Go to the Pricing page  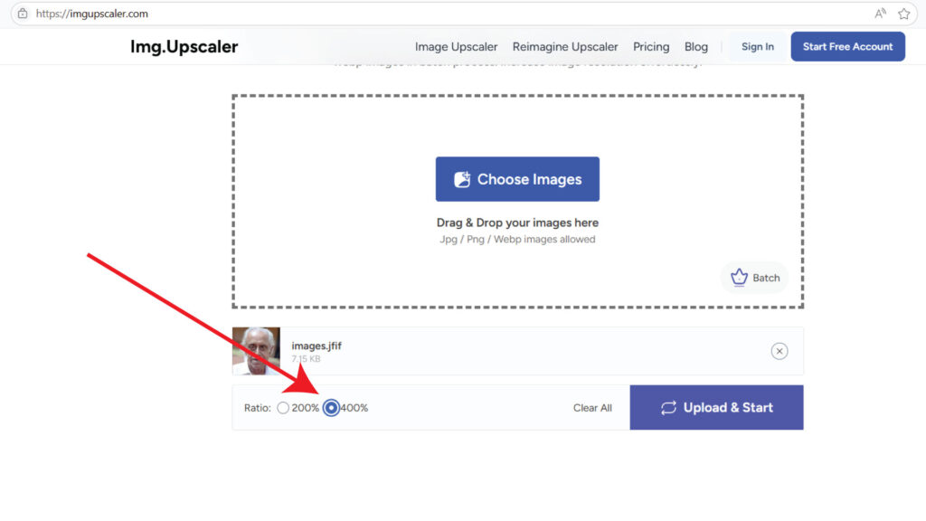click(651, 47)
